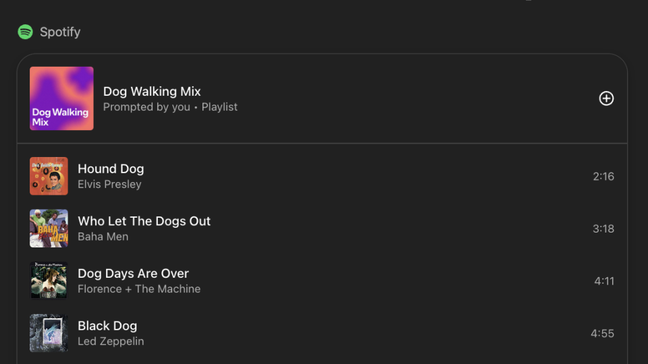Select the Who Let The Dogs Out title
Screen dimensions: 648x364
point(144,221)
